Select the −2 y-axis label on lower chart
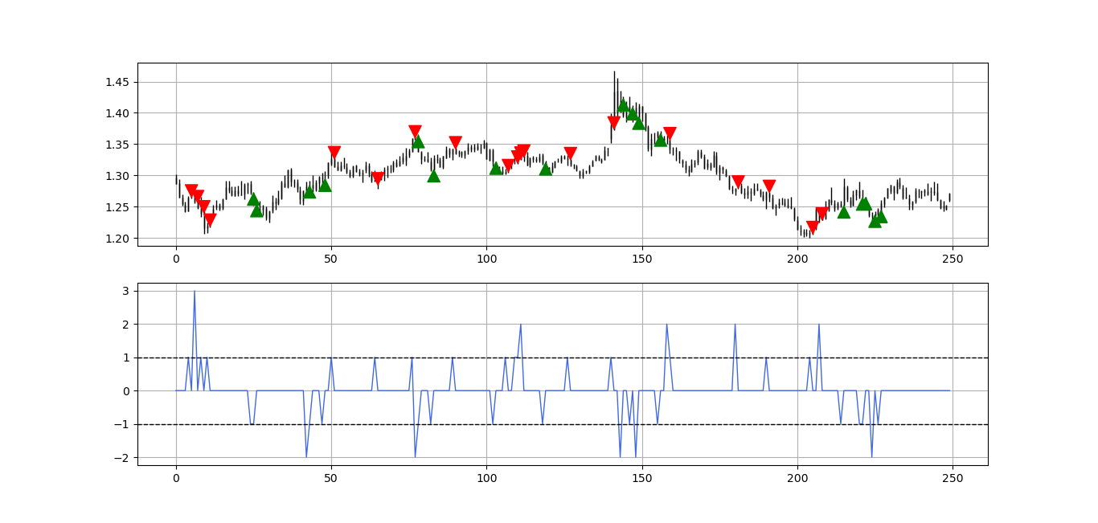Viewport: 1098px width, 523px height. point(123,458)
